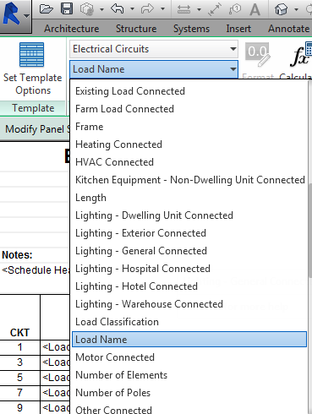
Task: Select circuit number 5 cell
Action: point(19,378)
